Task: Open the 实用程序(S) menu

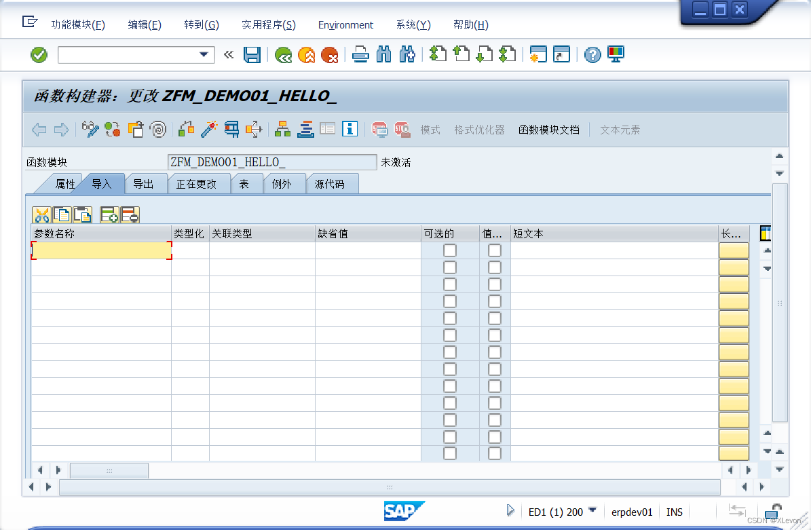Action: tap(269, 25)
